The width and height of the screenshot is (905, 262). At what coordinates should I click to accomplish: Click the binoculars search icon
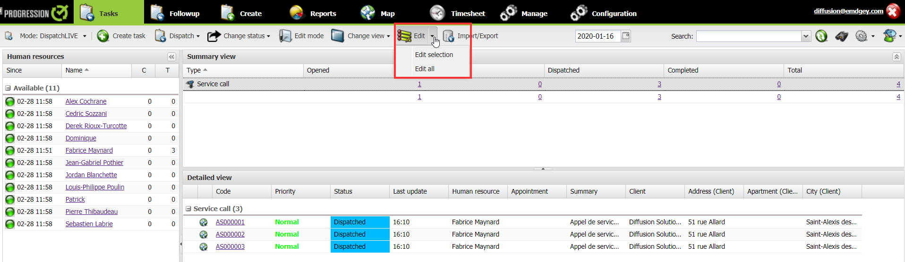point(842,36)
